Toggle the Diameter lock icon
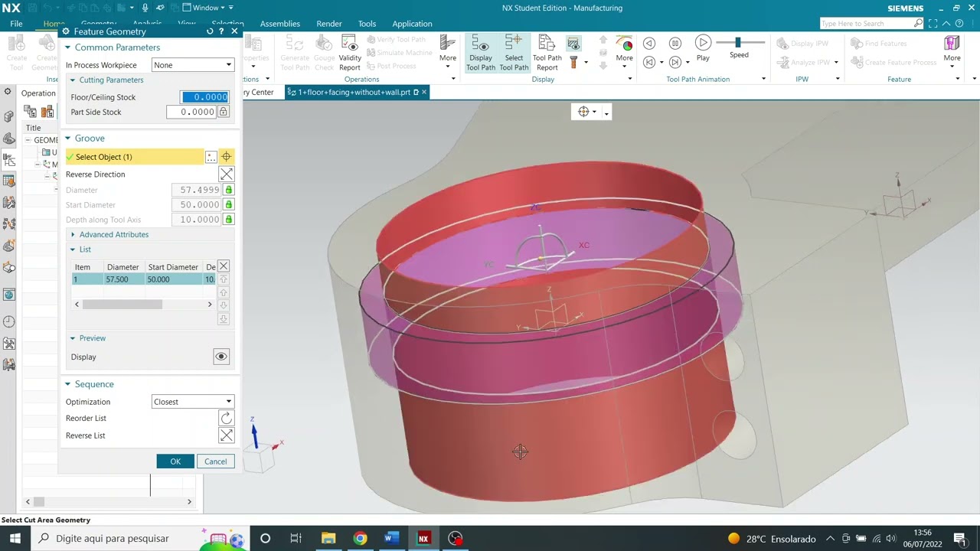Viewport: 980px width, 551px height. click(228, 190)
